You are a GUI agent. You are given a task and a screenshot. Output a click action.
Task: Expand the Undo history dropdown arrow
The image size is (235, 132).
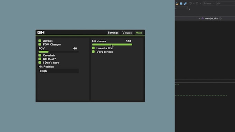194,3
